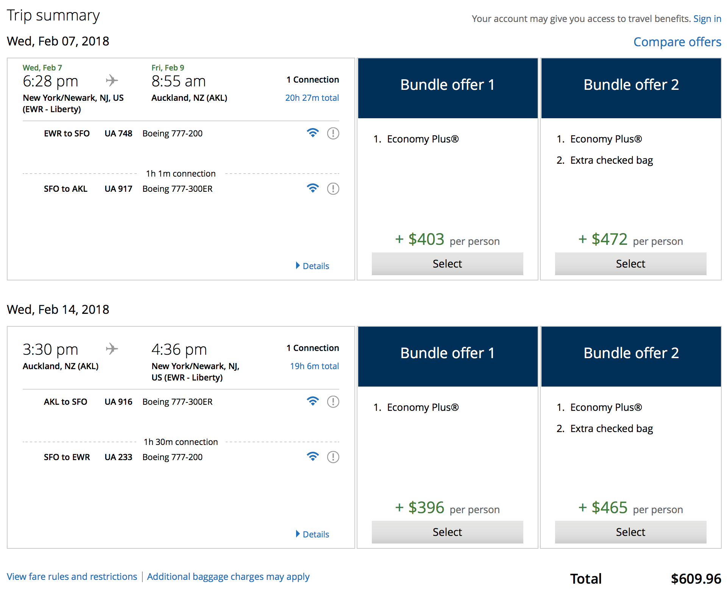Open Additional baggage charges may apply link
The width and height of the screenshot is (727, 592).
[228, 576]
